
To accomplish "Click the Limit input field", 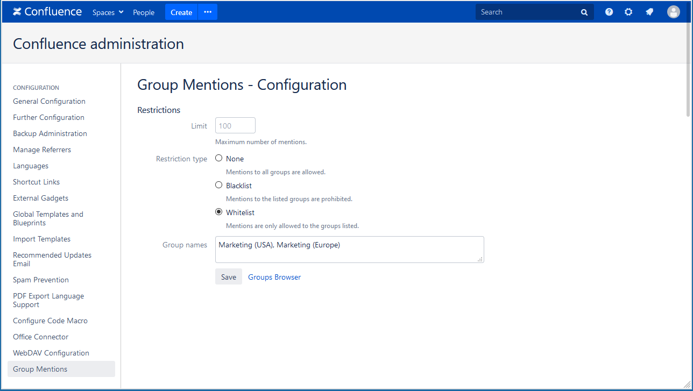I will pyautogui.click(x=235, y=125).
